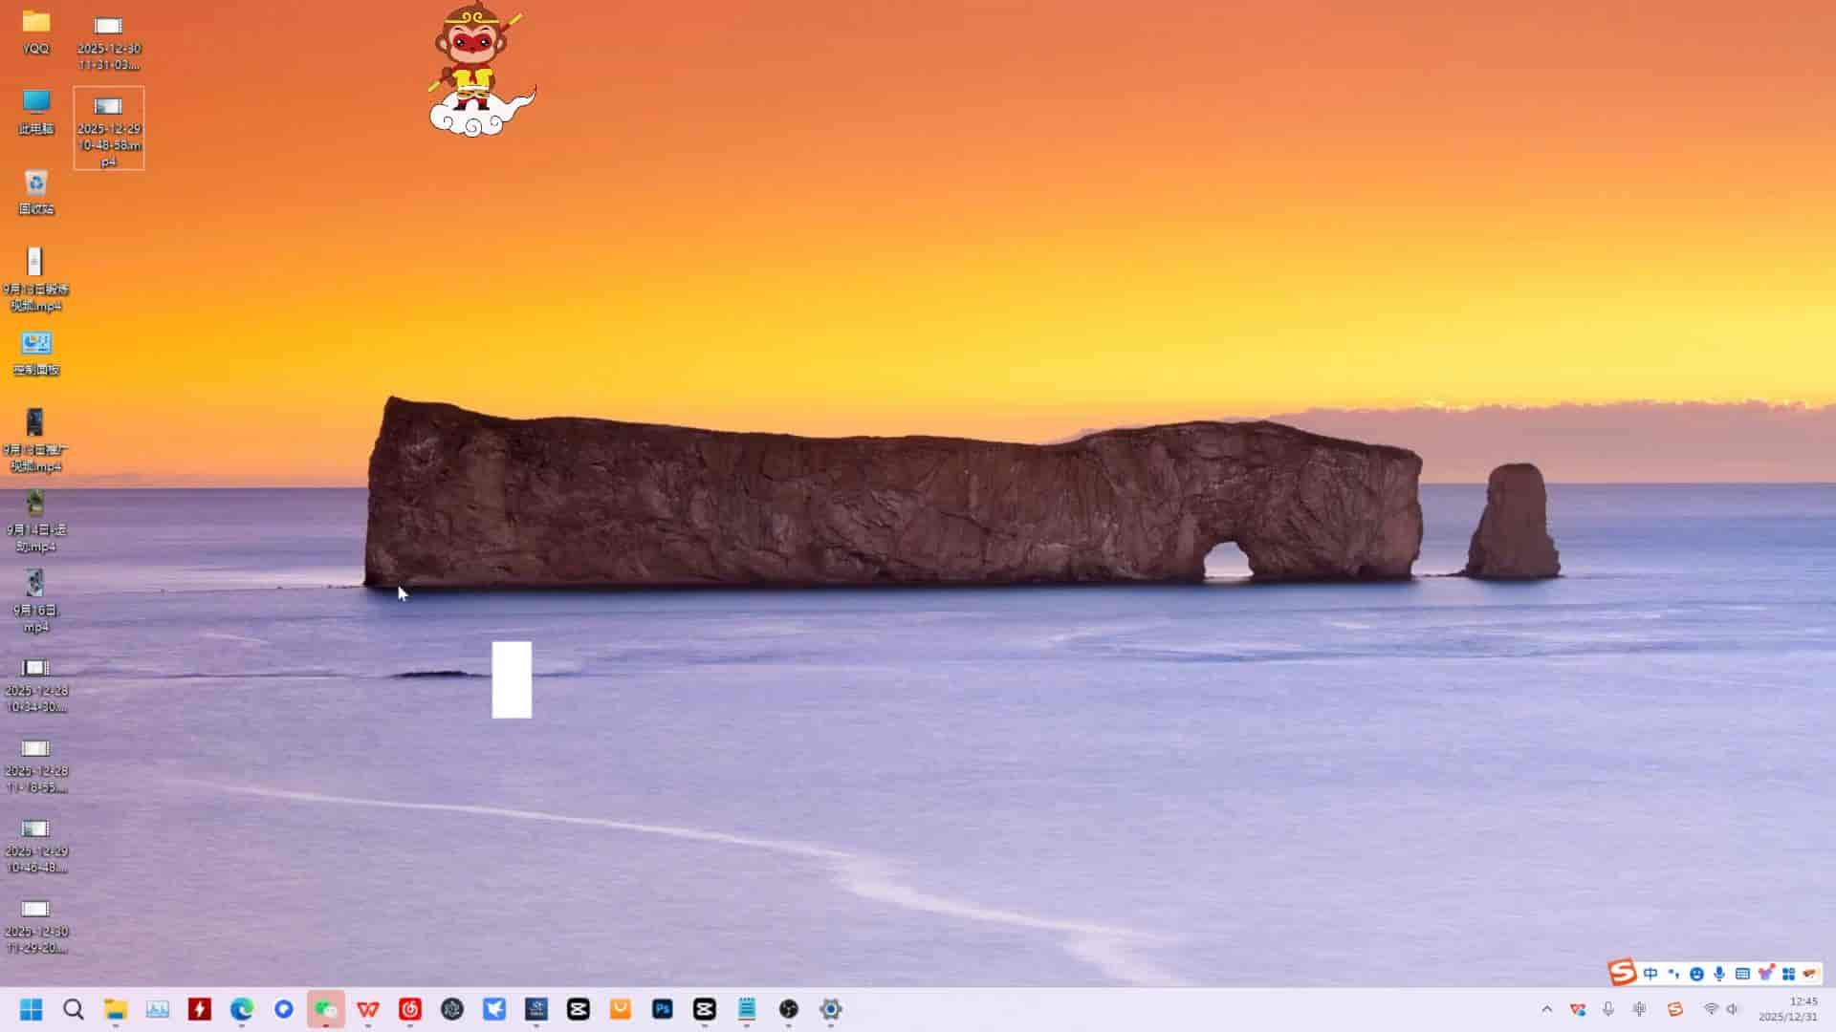Click the Sogou S logo on IME bar
Viewport: 1836px width, 1032px height.
1622,973
